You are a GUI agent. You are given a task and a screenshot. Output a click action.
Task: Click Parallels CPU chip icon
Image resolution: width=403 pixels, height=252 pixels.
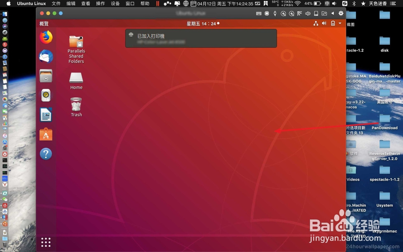pos(267,13)
